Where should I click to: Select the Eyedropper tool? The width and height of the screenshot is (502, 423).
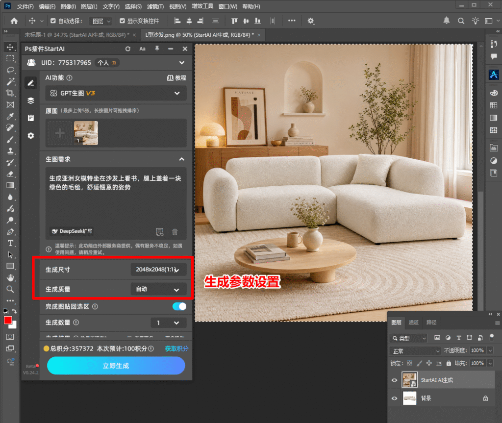tap(10, 116)
